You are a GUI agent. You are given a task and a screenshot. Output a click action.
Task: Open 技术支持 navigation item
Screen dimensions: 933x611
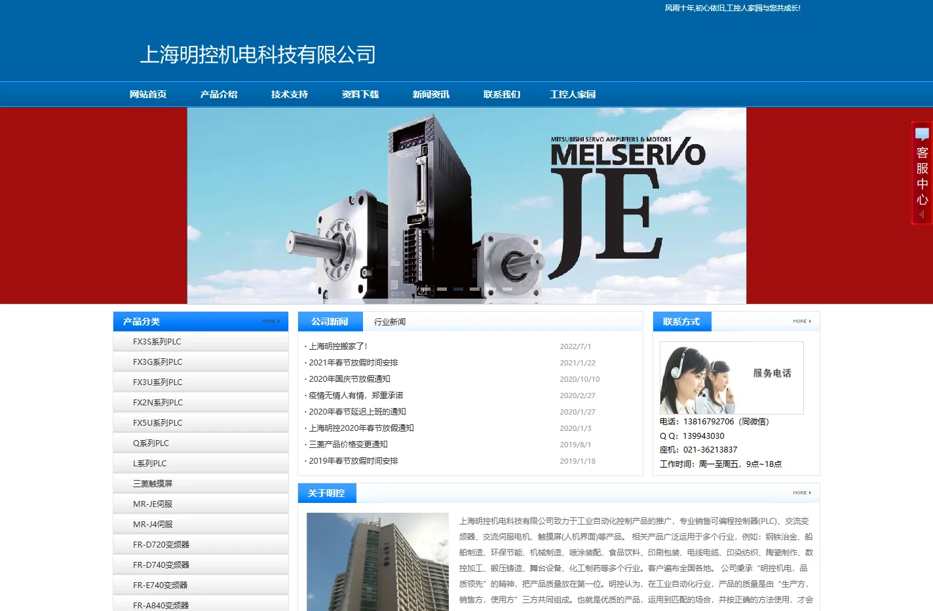click(x=290, y=94)
